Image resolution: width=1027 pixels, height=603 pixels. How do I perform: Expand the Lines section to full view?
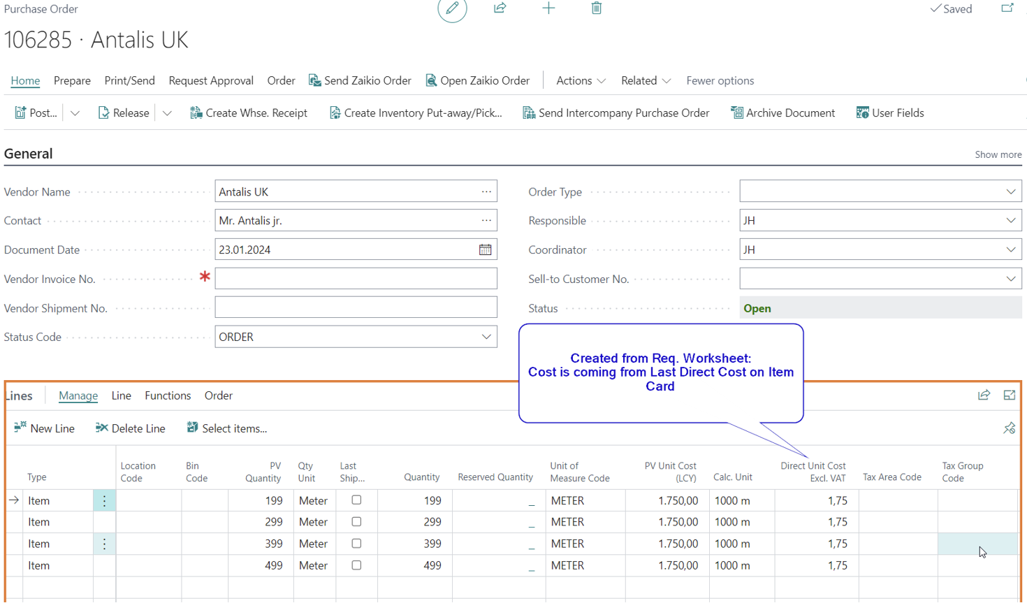click(x=1010, y=395)
